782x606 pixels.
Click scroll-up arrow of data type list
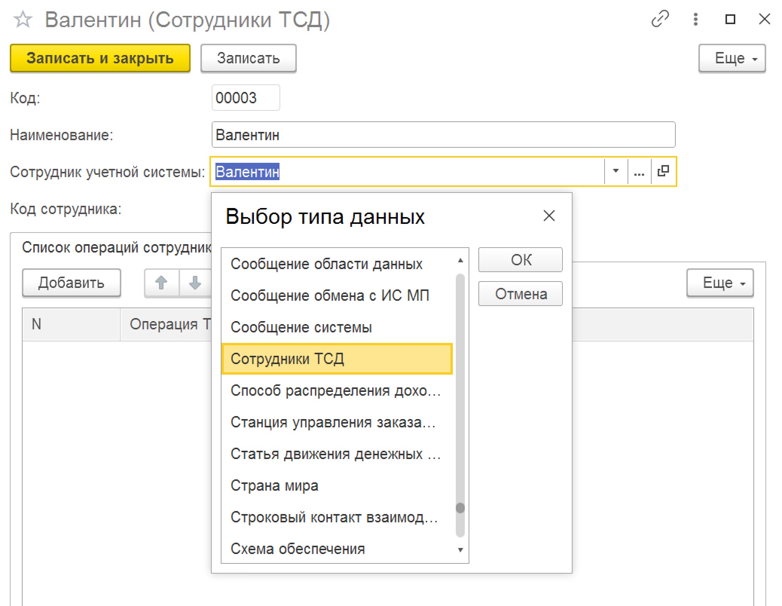pyautogui.click(x=460, y=260)
